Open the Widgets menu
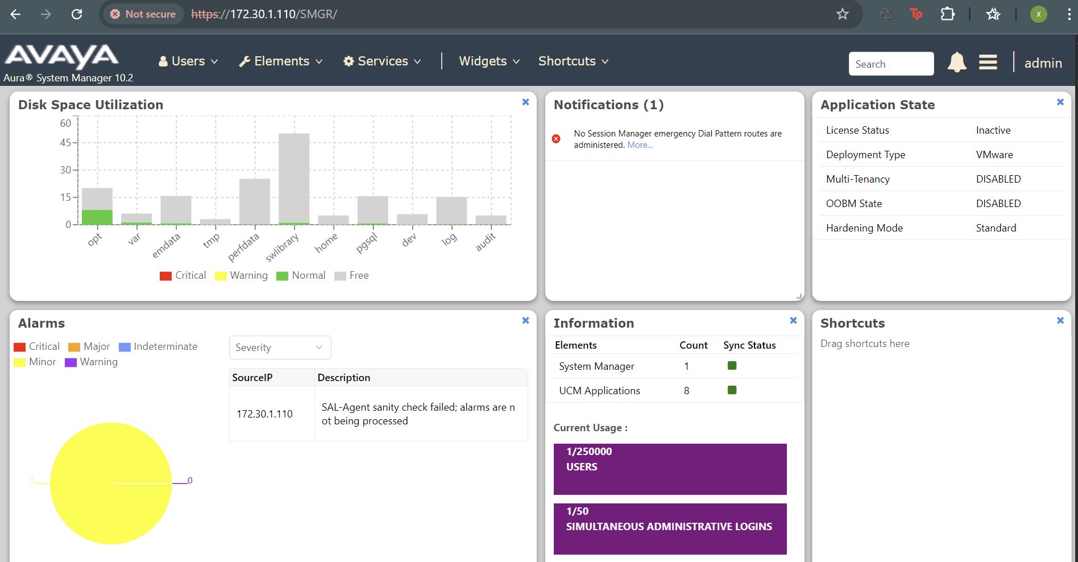 coord(489,61)
